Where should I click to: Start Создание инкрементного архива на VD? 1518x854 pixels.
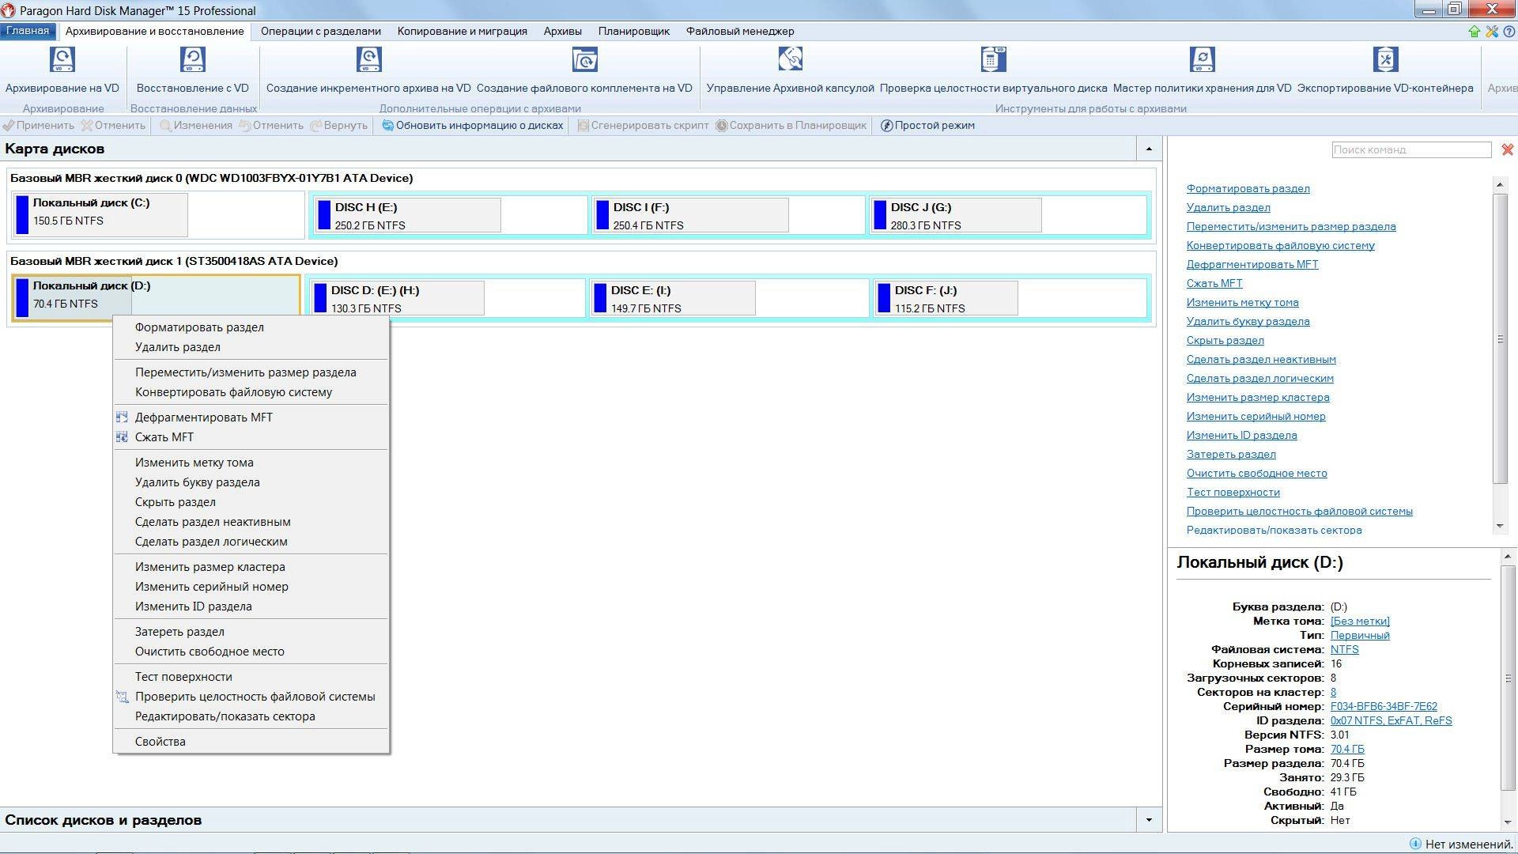pyautogui.click(x=368, y=59)
